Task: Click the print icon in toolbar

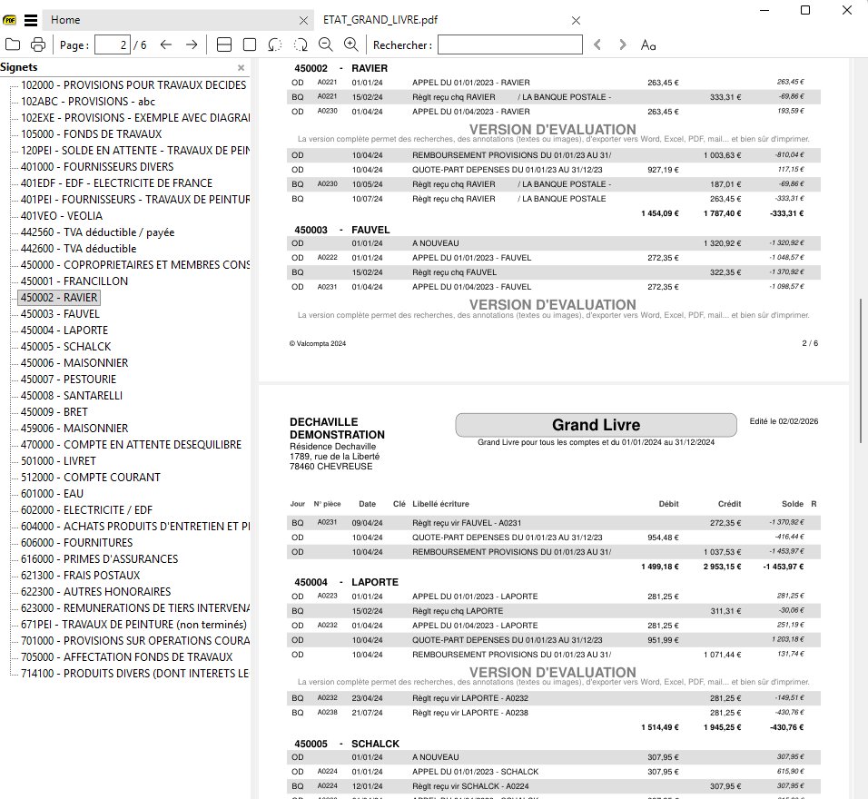Action: (x=38, y=44)
